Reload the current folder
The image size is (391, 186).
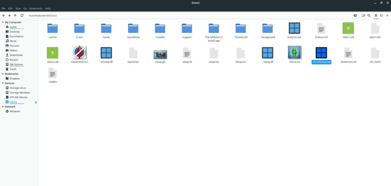pos(22,15)
